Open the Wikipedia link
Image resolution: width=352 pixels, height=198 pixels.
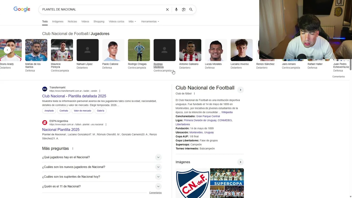tap(227, 112)
